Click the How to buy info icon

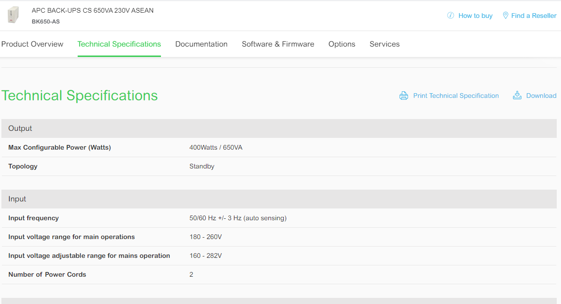coord(450,16)
